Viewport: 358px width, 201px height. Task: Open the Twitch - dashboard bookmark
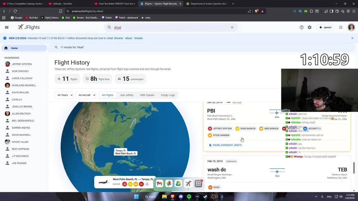point(126,18)
